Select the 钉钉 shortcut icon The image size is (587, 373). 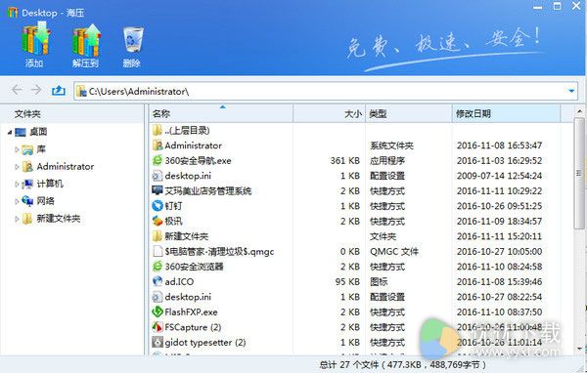coord(158,206)
